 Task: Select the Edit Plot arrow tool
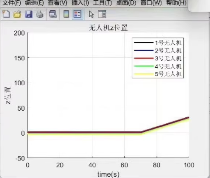click(91, 14)
